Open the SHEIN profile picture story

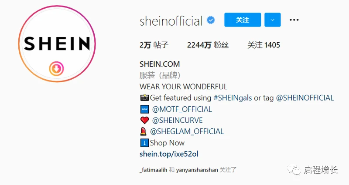click(x=57, y=44)
